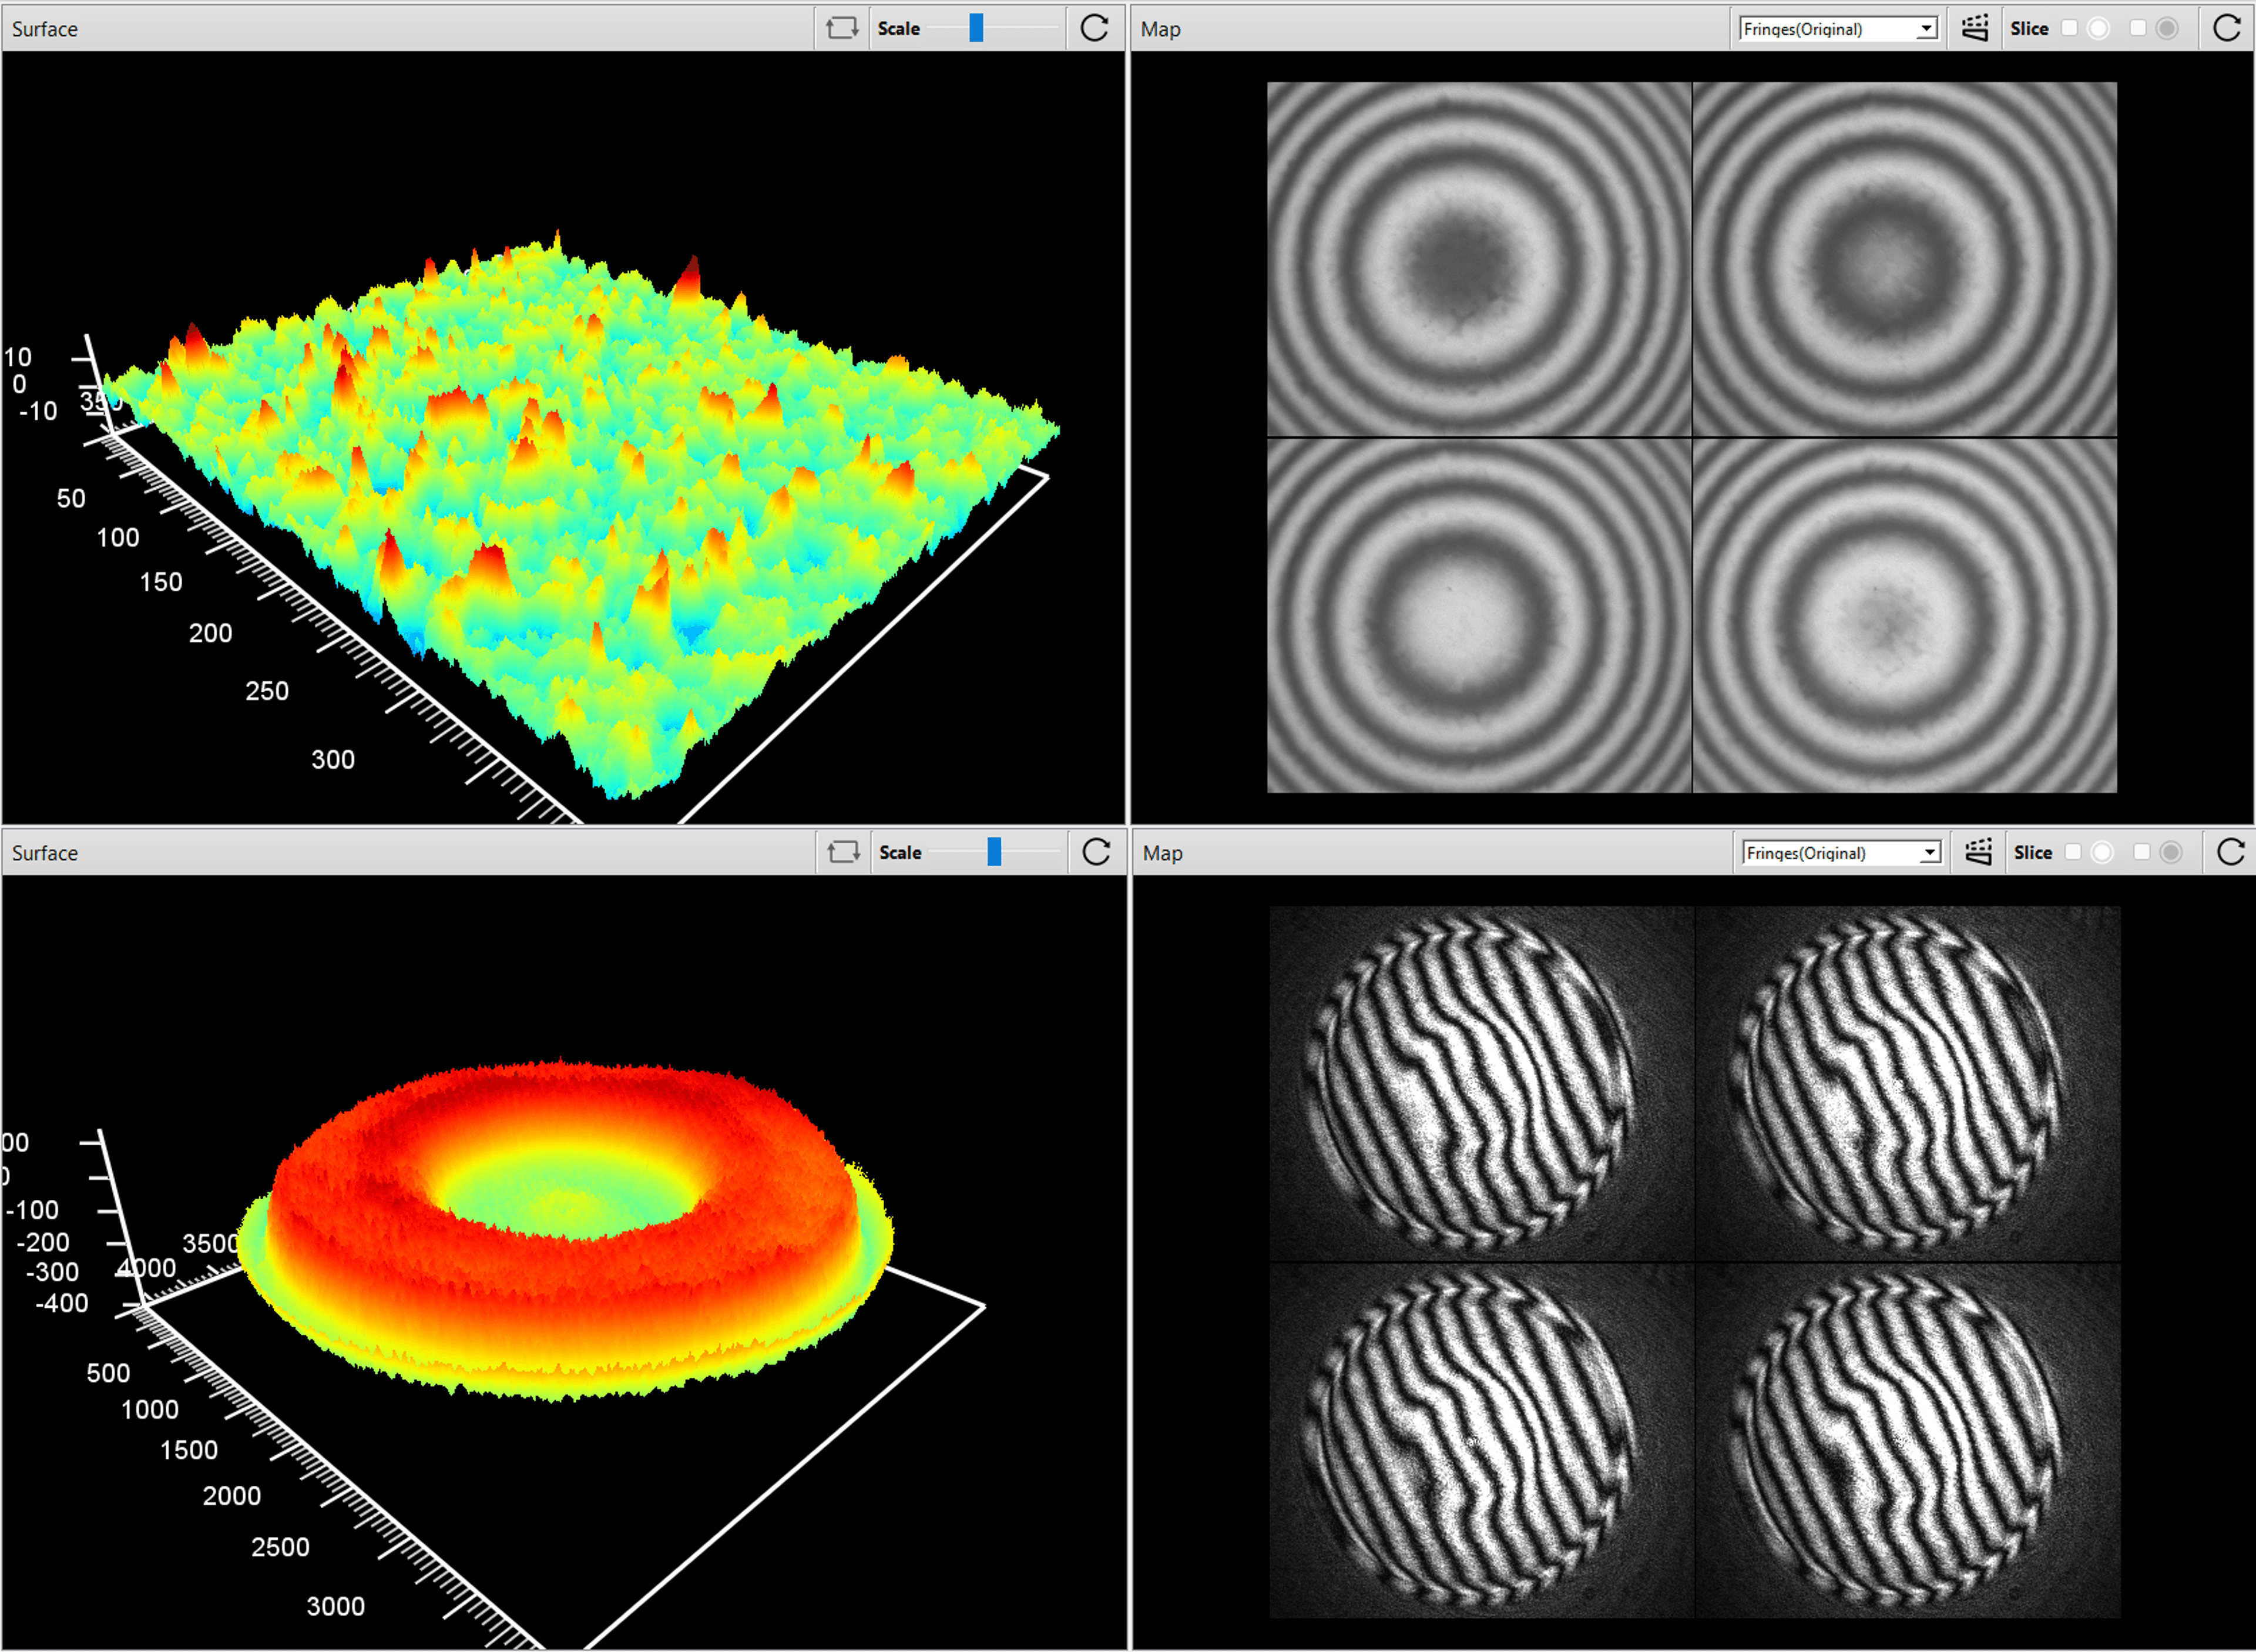Screen dimensions: 2256x1652
Task: Select white Slice radio in concentric-fringe Map
Action: 2099,28
